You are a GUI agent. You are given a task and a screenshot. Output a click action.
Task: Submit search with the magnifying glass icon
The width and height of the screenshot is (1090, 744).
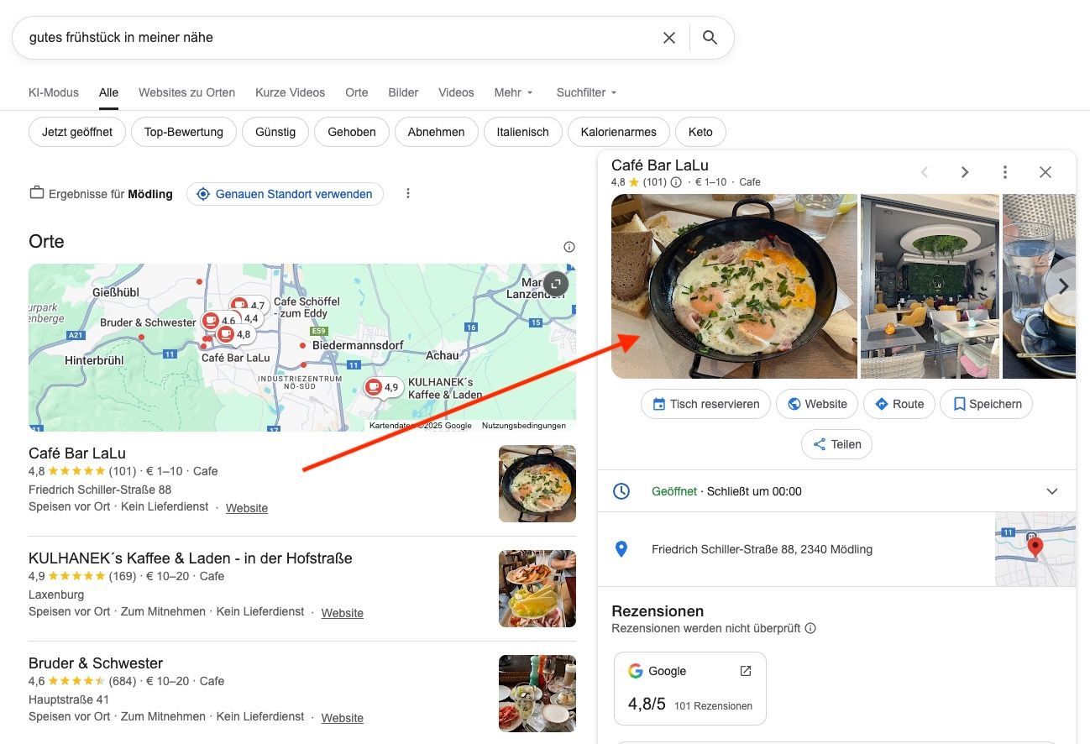710,38
